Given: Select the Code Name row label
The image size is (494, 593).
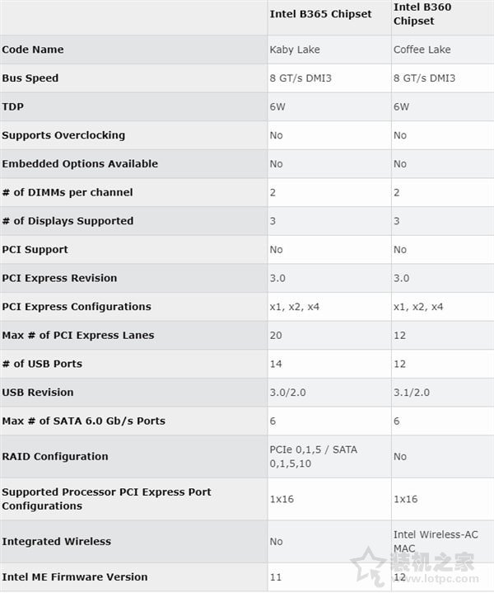Looking at the screenshot, I should pyautogui.click(x=33, y=49).
